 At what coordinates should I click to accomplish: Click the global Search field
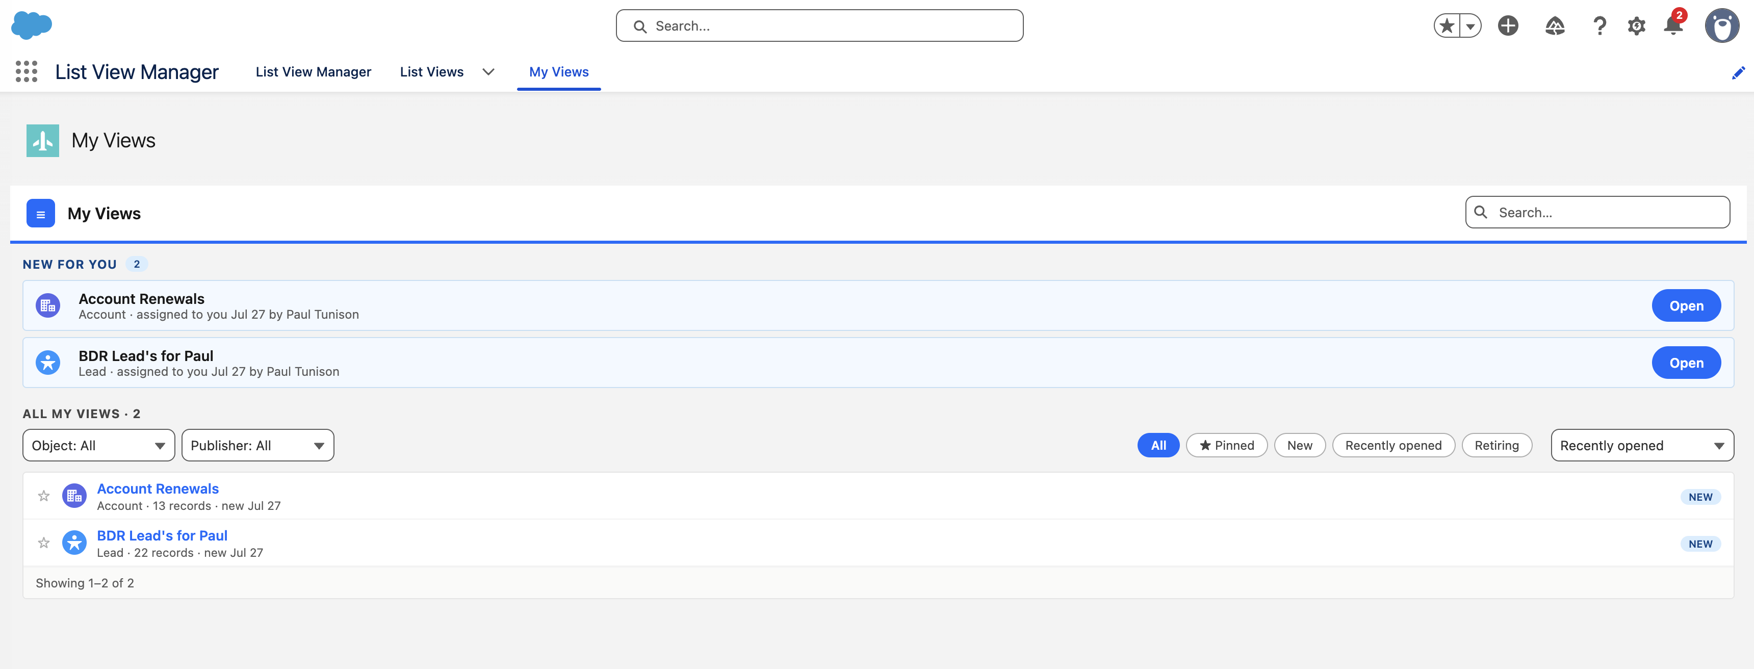[819, 26]
